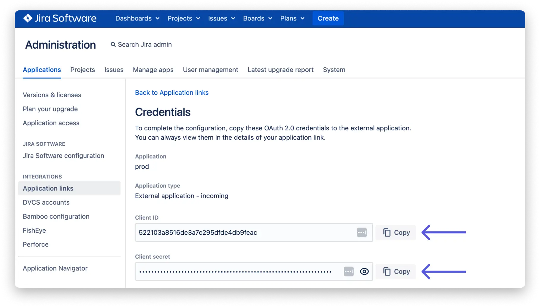Open Plan your upgrade in the sidebar
The image size is (540, 307).
tap(50, 109)
